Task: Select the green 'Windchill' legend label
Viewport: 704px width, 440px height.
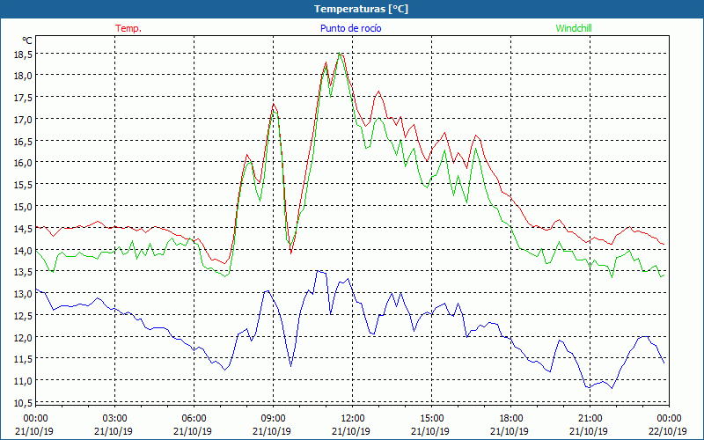Action: 574,28
